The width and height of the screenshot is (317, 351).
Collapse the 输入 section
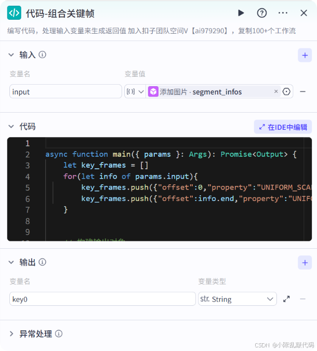(11, 55)
